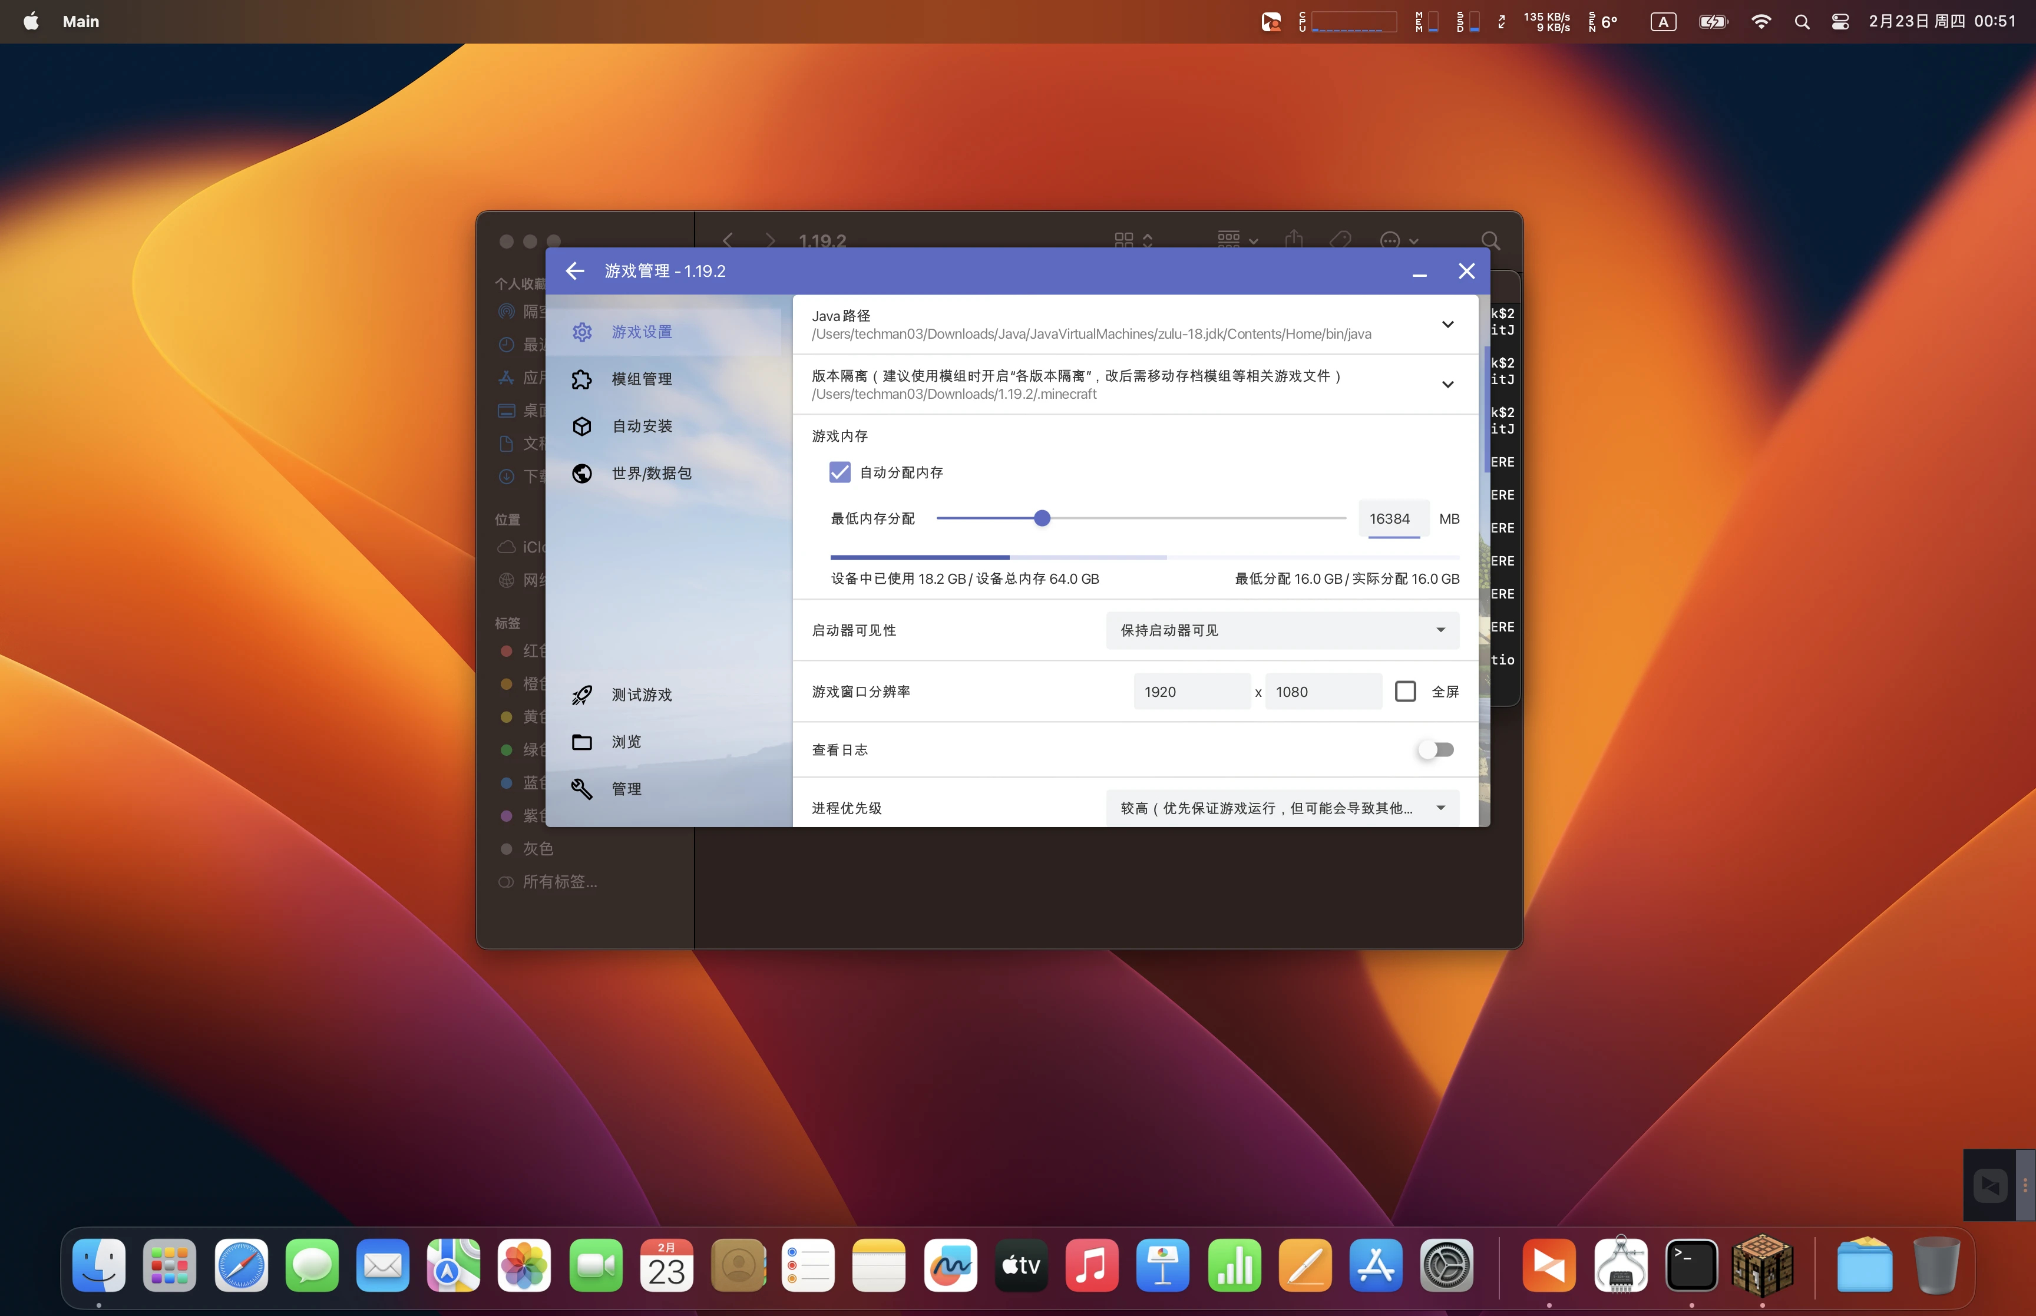The width and height of the screenshot is (2036, 1316).
Task: Open the Apple menu
Action: 31,21
